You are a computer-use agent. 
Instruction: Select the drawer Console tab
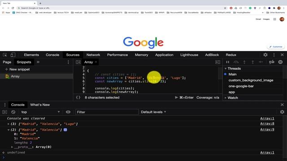point(17,105)
